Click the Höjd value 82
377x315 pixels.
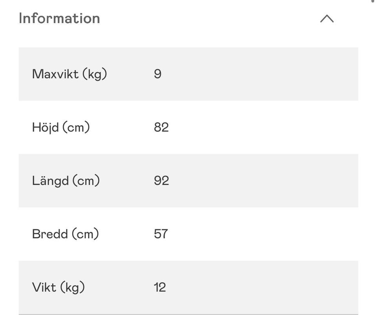pyautogui.click(x=161, y=127)
